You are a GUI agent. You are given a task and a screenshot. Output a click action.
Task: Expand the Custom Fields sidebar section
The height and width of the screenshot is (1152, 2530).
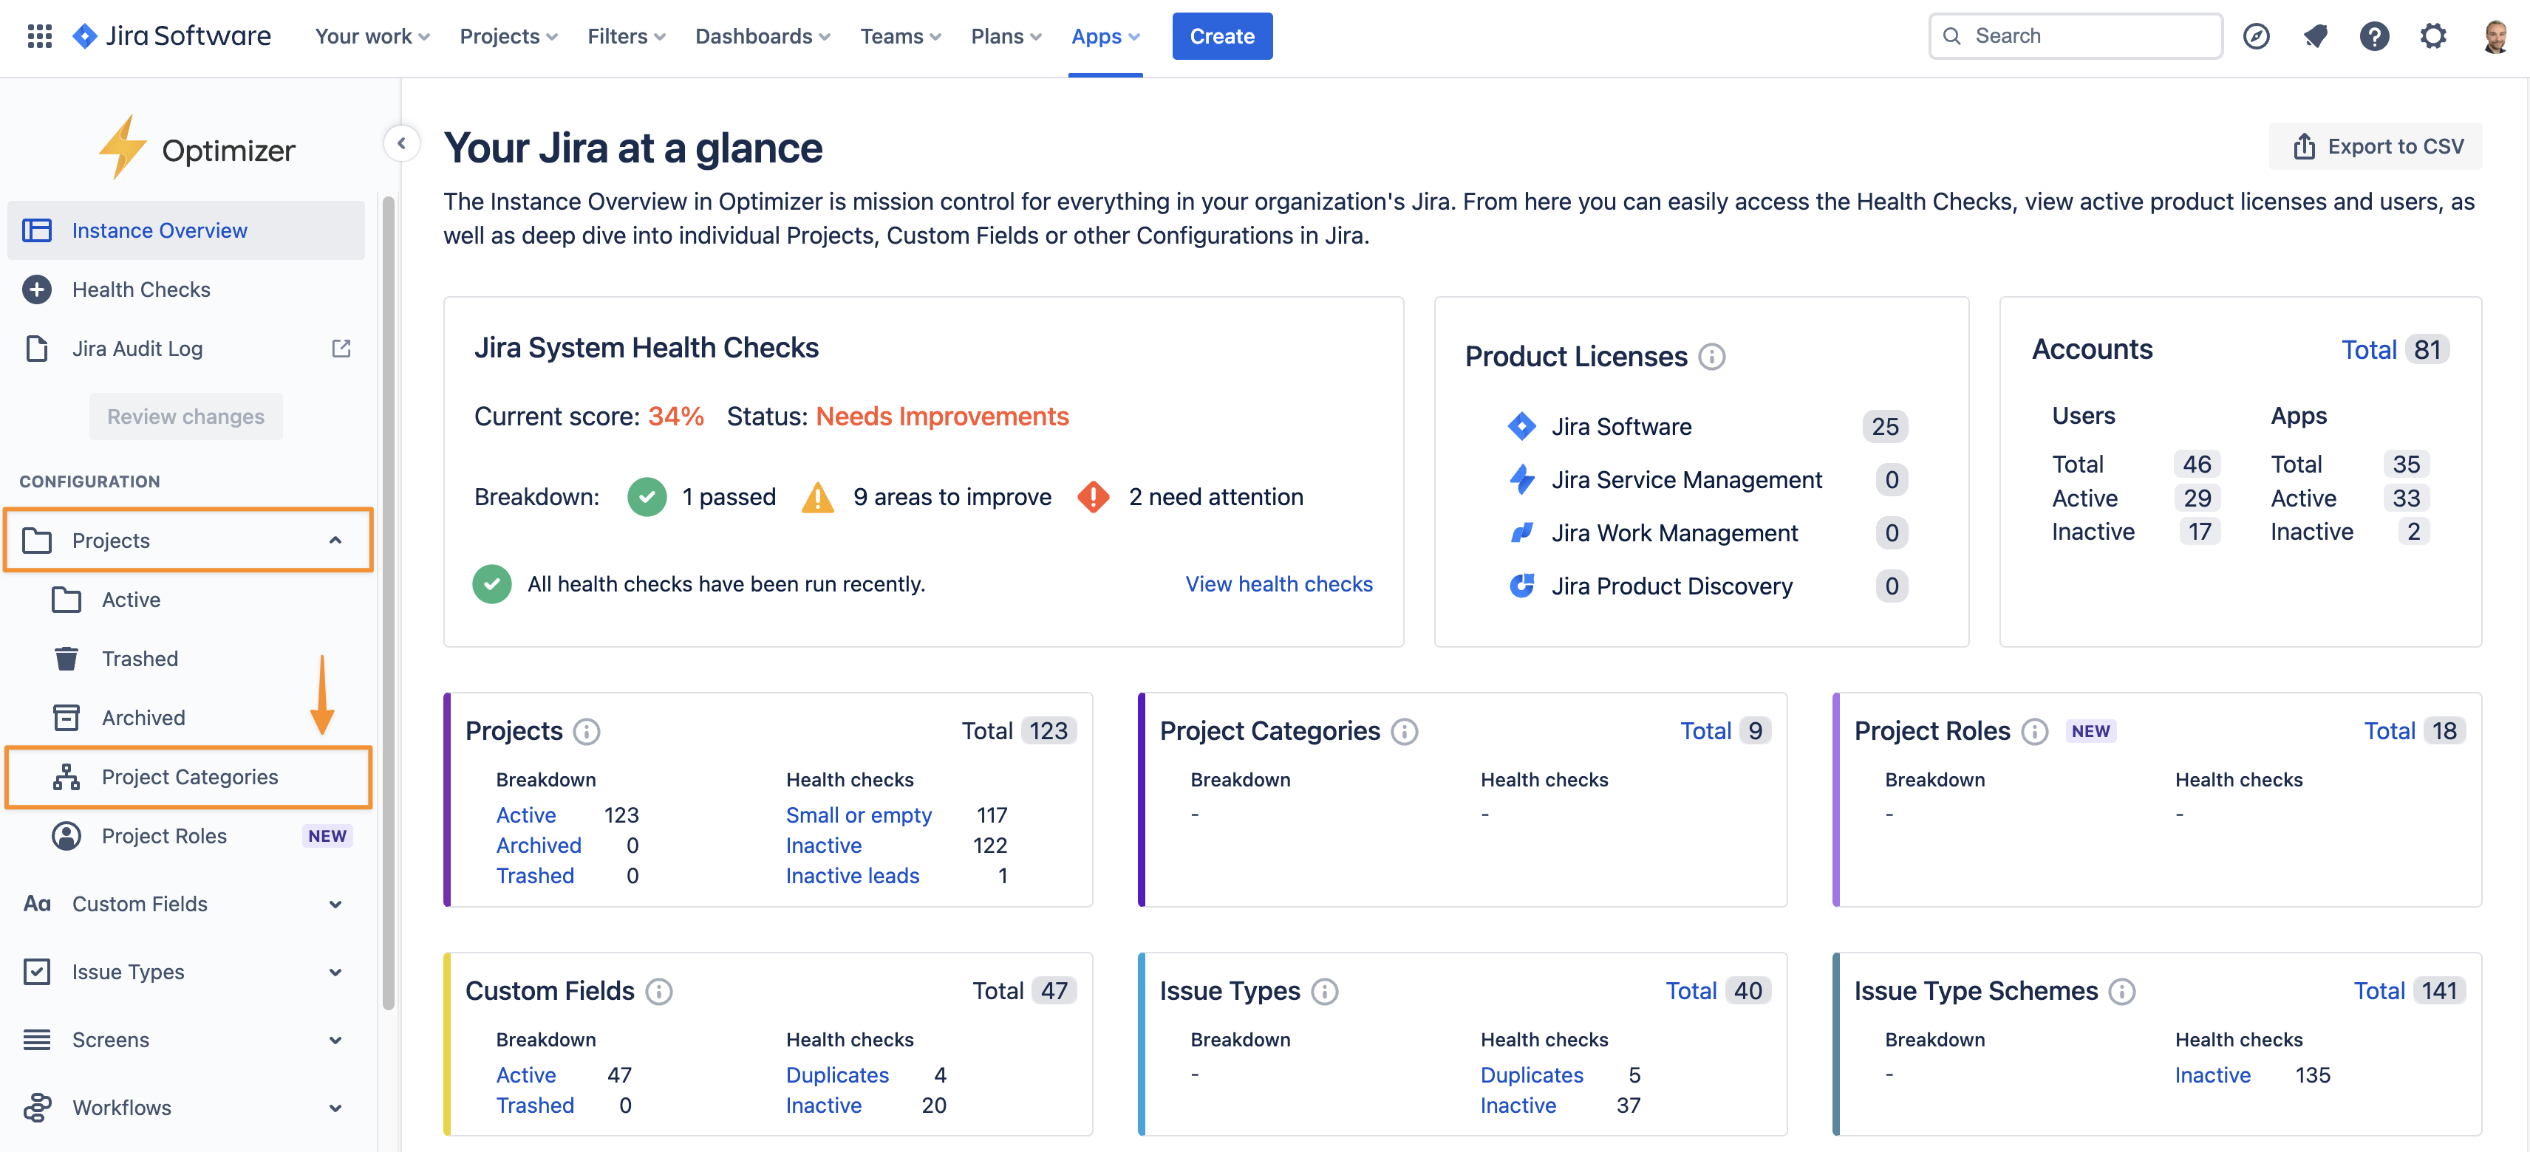335,904
